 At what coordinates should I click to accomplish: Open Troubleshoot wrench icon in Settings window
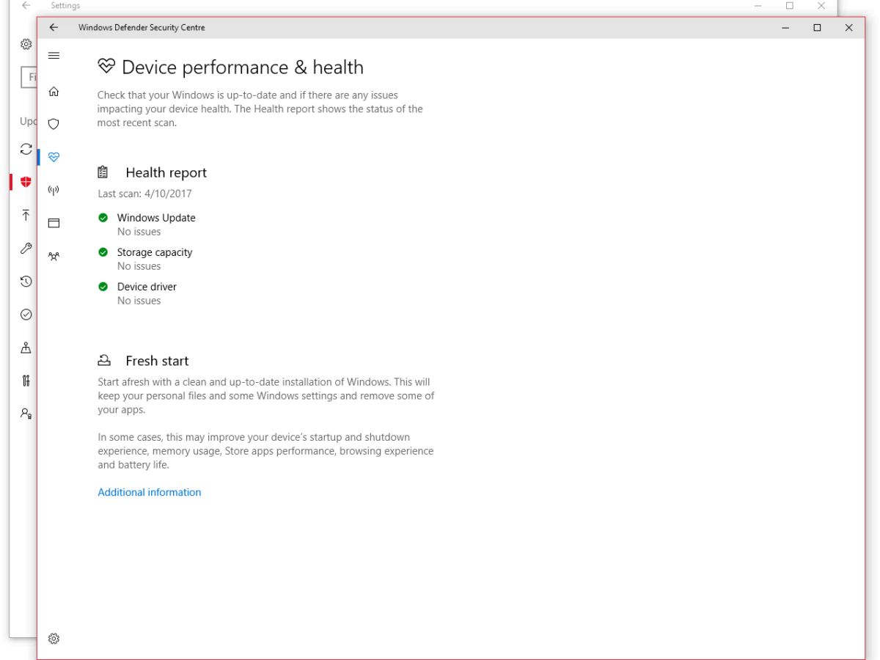coord(26,249)
